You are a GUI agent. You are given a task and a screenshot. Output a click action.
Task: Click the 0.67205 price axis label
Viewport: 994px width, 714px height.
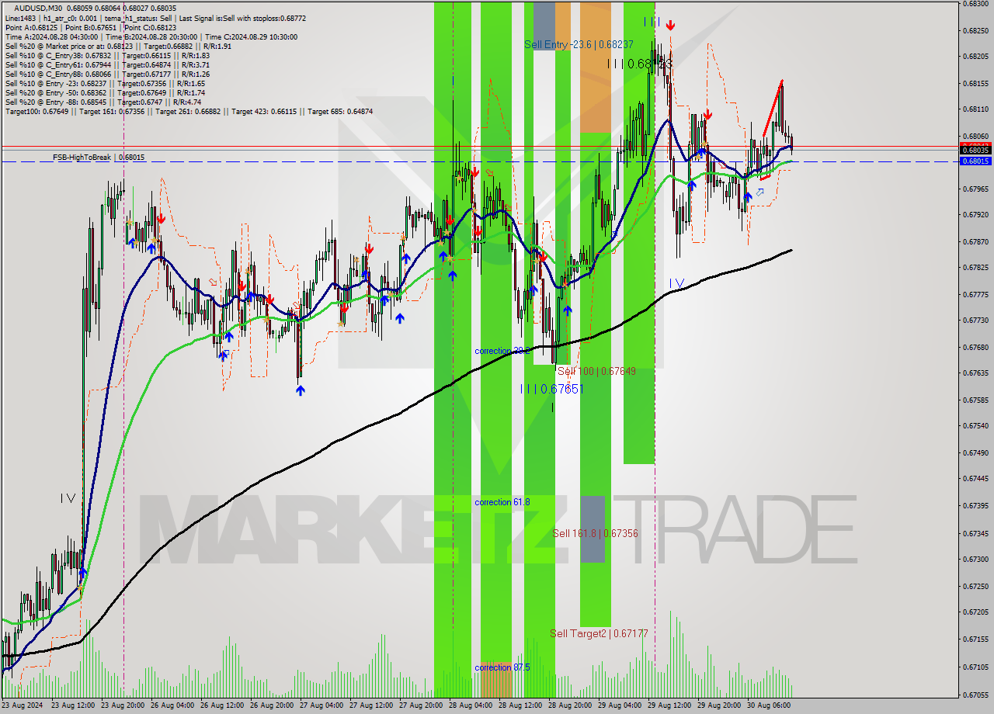pos(975,612)
